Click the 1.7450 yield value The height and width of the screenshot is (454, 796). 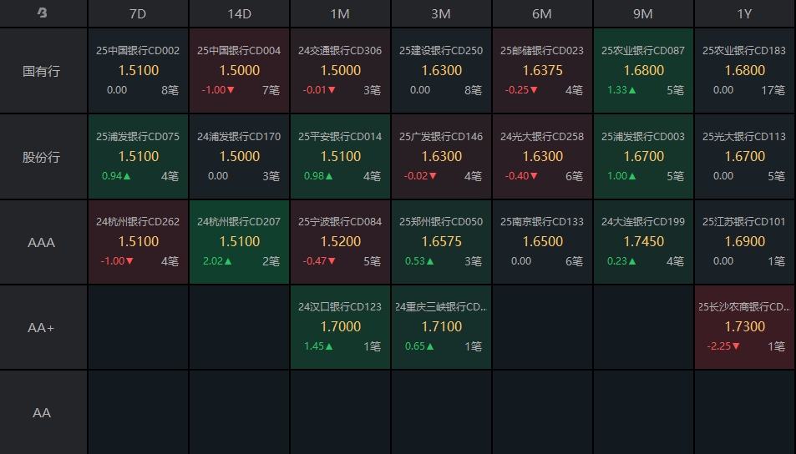pyautogui.click(x=644, y=241)
